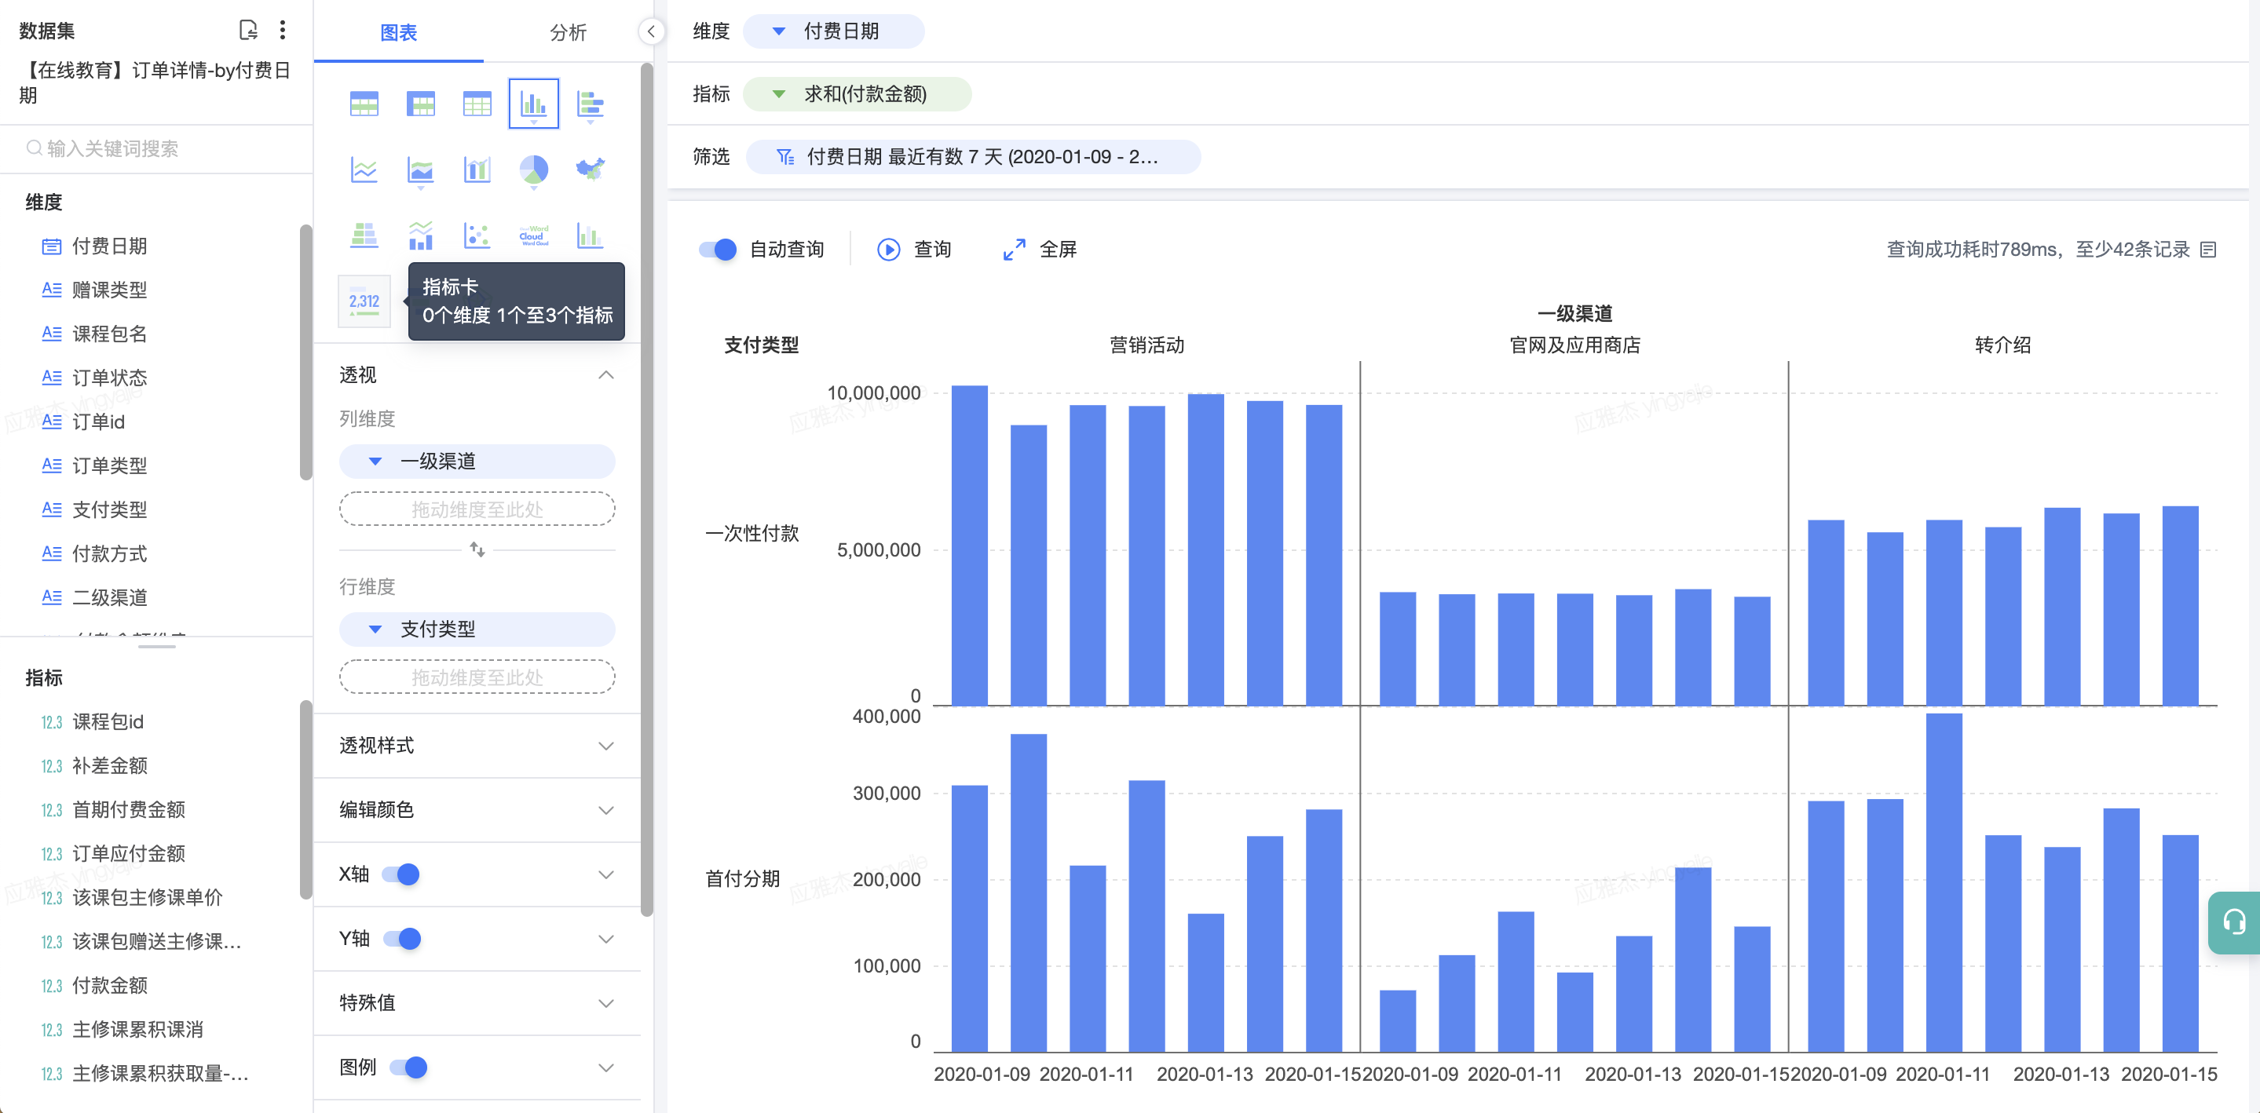The height and width of the screenshot is (1113, 2260).
Task: Switch to the 分析 tab
Action: 568,32
